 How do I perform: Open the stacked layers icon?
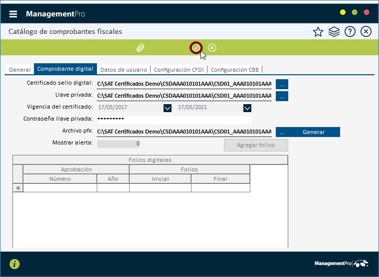334,32
